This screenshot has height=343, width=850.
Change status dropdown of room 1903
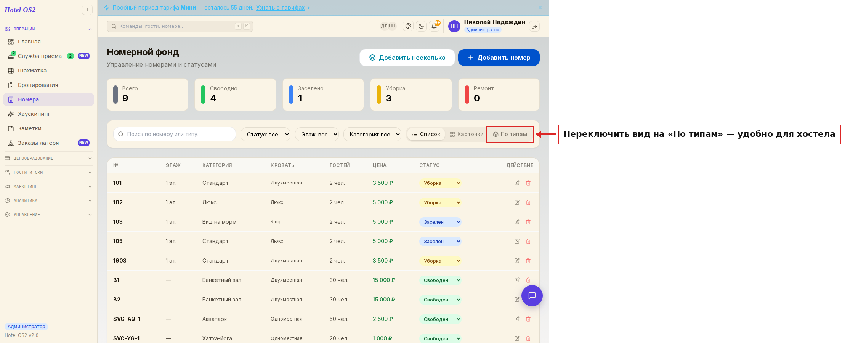pos(440,261)
